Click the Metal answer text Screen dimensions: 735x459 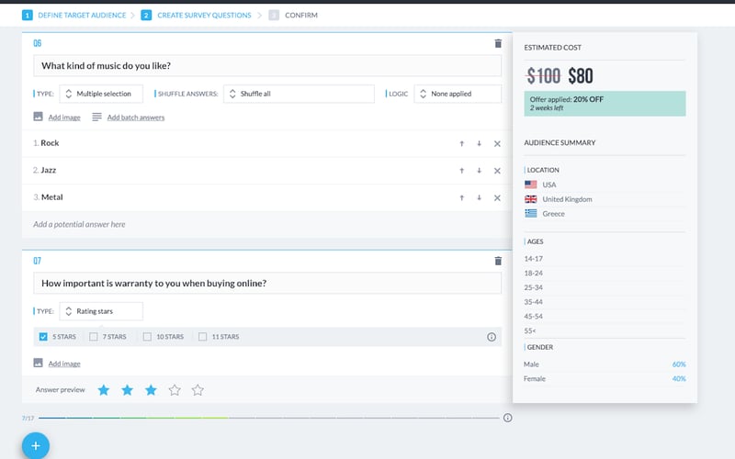(52, 197)
